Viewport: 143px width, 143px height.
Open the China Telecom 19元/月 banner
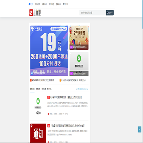pyautogui.click(x=49, y=51)
